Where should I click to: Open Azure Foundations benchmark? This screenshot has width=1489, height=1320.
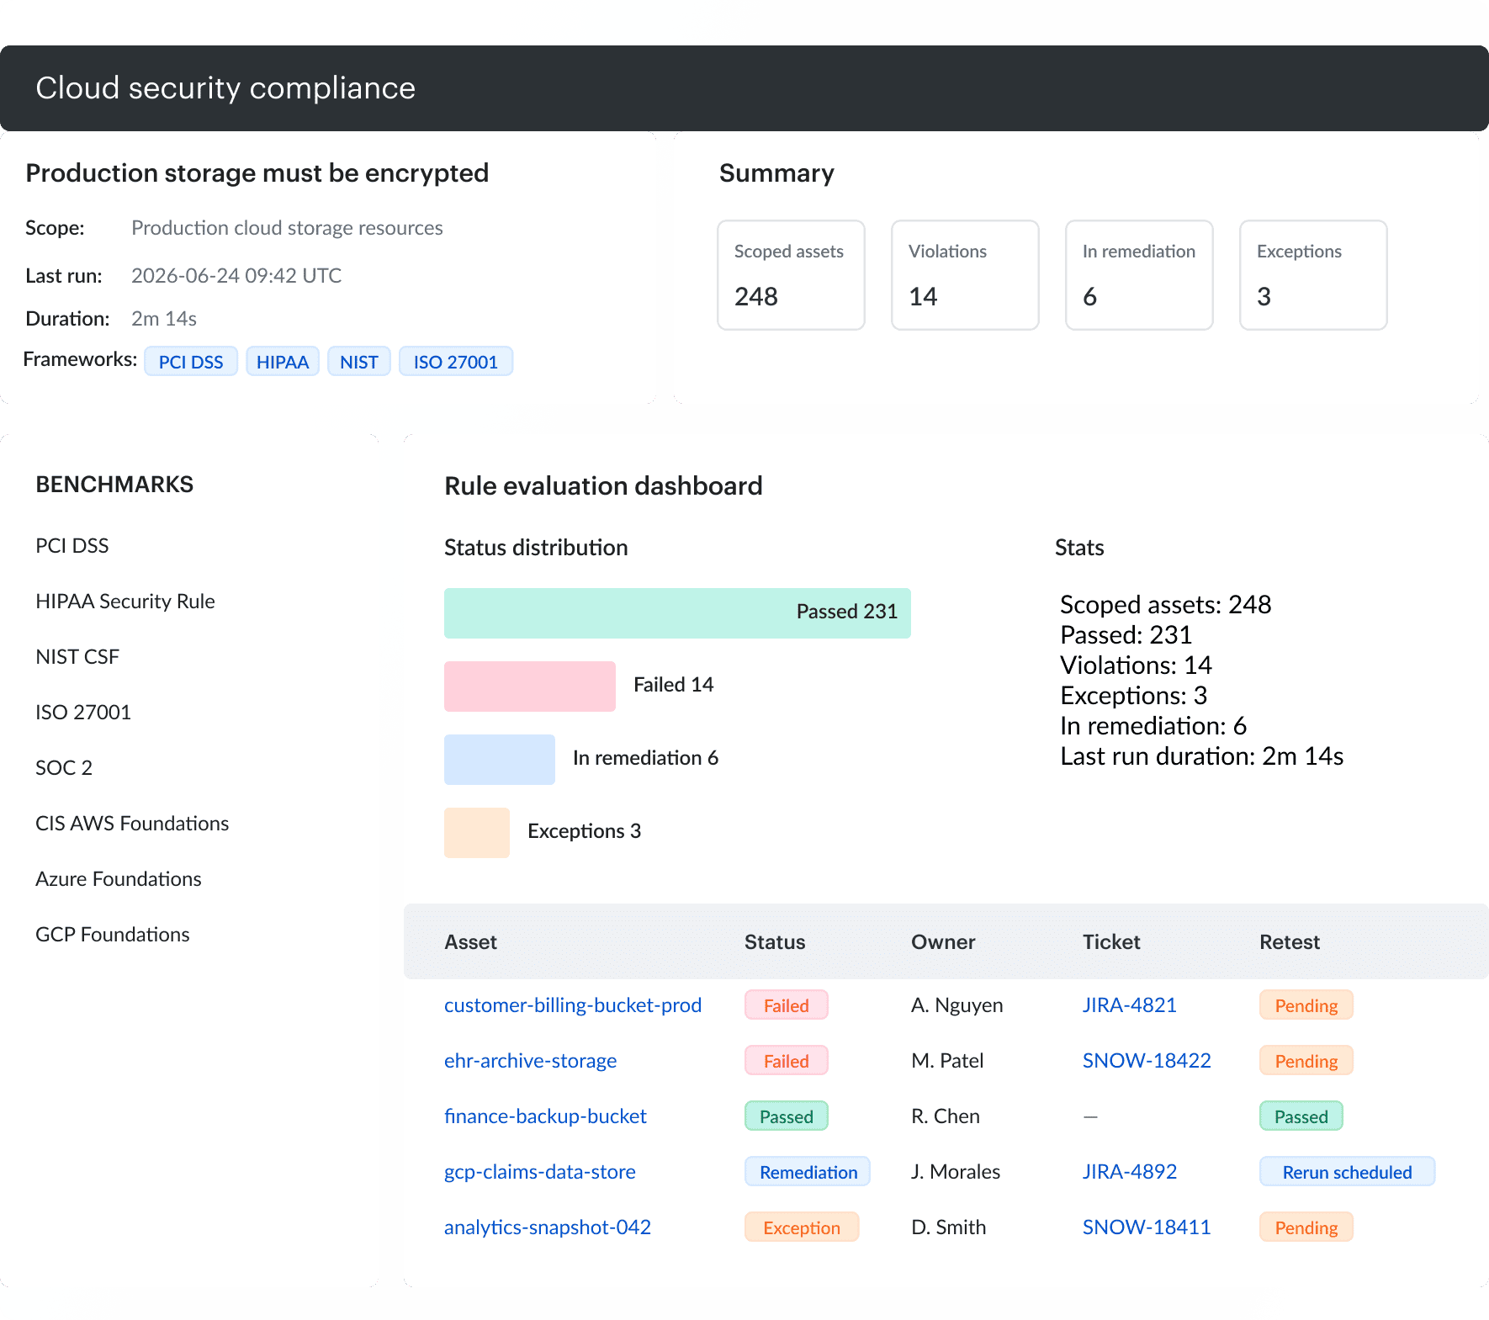coord(119,879)
